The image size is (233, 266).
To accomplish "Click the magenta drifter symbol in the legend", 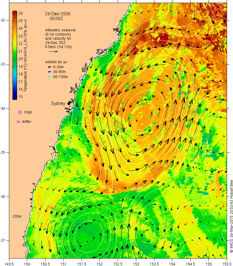I will [18, 122].
